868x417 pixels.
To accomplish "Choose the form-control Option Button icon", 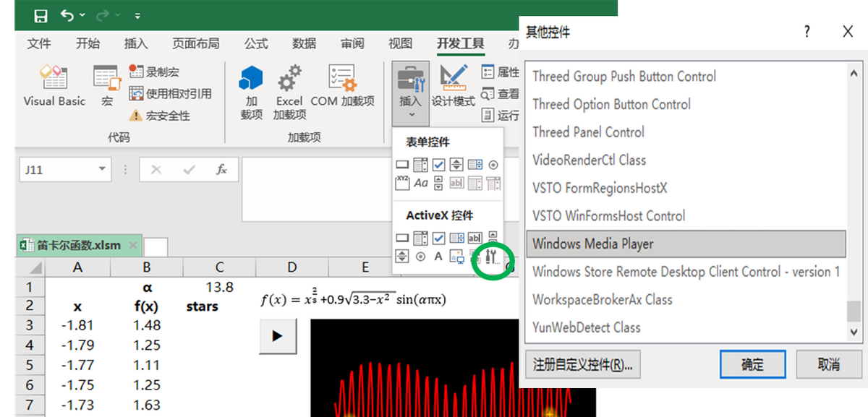I will tap(493, 165).
